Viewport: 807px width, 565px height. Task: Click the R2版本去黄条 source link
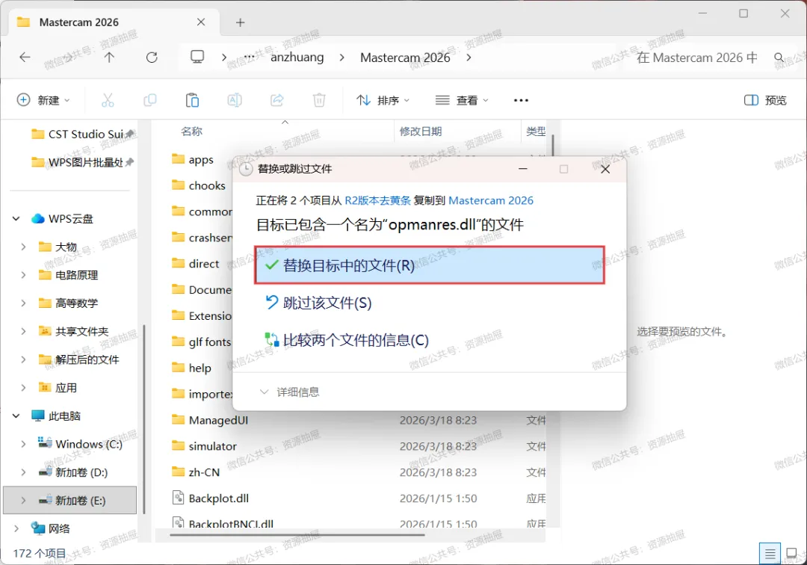point(378,201)
